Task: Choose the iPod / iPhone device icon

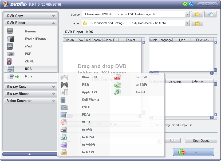Action: coord(10,39)
